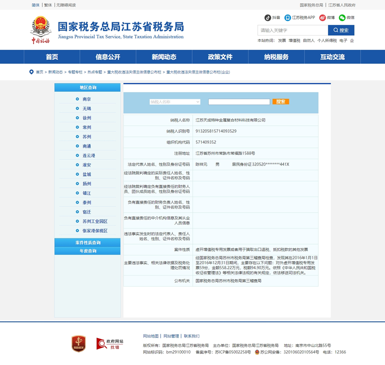Click the taxpayer search text field
Image resolution: width=385 pixels, height=365 pixels.
coord(239,102)
